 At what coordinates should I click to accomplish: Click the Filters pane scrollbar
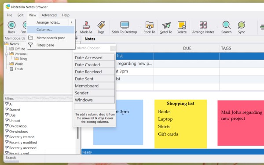pos(78,133)
